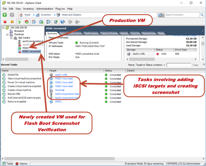Click the green Back navigation arrow

pyautogui.click(x=5, y=15)
